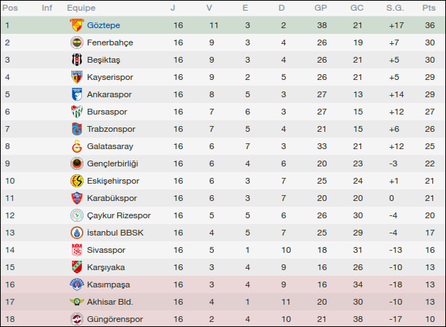
Task: Sort by the Pos column header
Action: point(12,8)
